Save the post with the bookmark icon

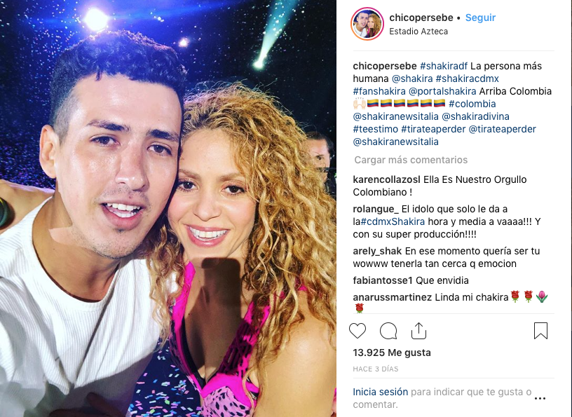tap(540, 331)
